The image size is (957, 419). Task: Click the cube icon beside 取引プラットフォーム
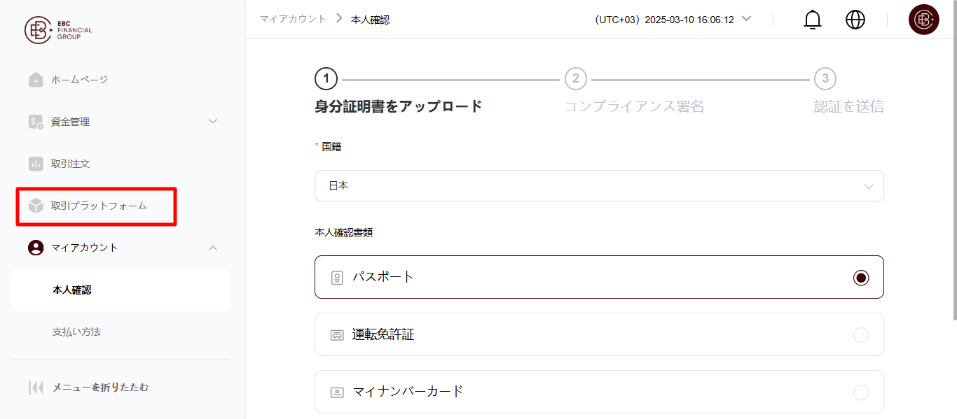tap(36, 206)
